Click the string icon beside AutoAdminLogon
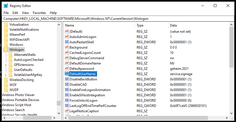The height and width of the screenshot is (122, 236). (x=67, y=37)
